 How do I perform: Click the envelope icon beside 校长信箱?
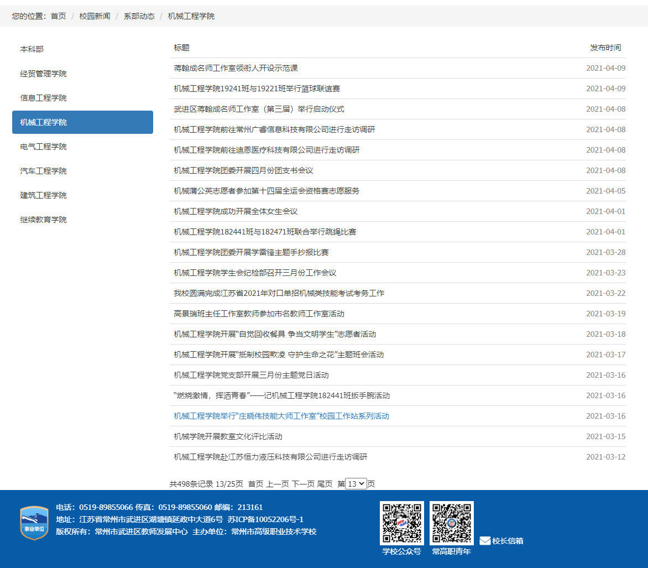tap(485, 541)
